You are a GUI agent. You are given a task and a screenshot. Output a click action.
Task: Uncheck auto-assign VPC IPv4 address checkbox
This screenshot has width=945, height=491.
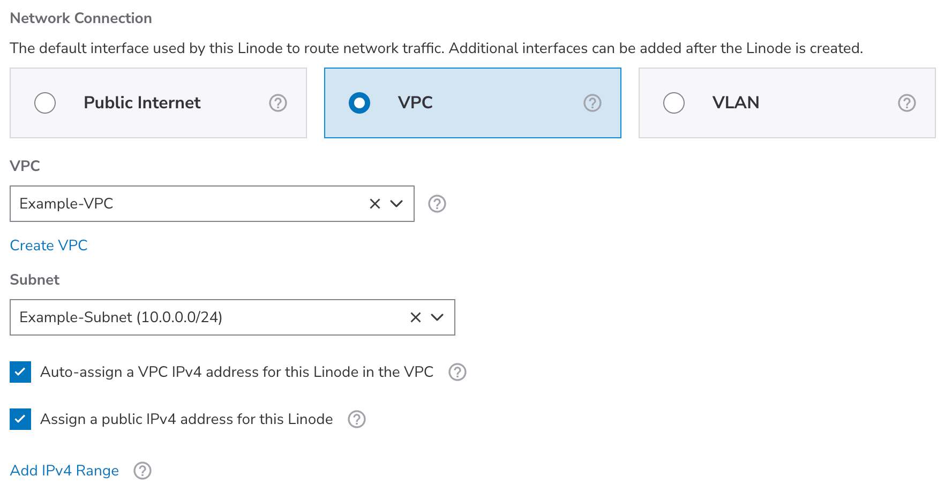pyautogui.click(x=20, y=372)
